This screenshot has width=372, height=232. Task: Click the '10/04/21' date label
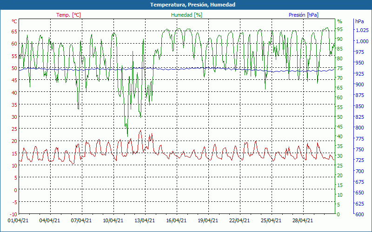pyautogui.click(x=113, y=220)
